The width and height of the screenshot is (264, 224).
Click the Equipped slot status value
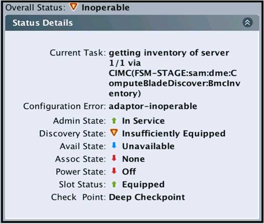pos(143,185)
